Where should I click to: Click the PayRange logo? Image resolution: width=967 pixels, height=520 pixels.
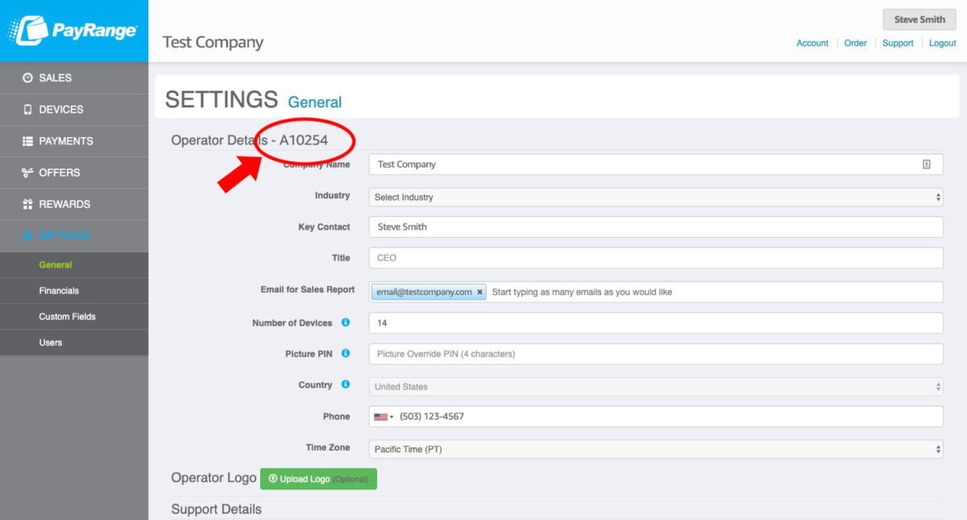click(x=73, y=31)
